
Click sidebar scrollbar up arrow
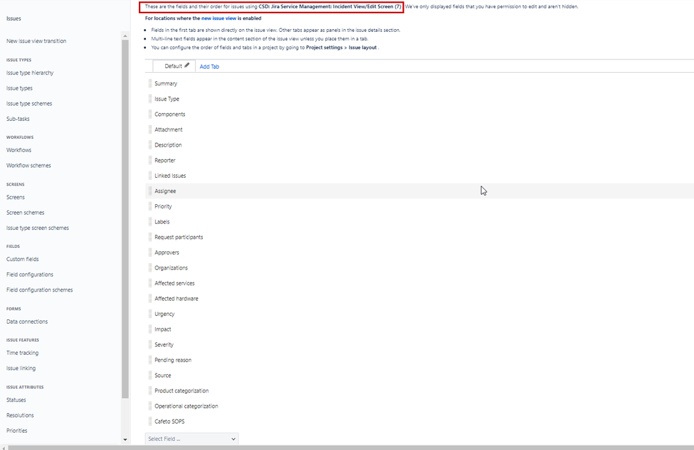tap(125, 36)
